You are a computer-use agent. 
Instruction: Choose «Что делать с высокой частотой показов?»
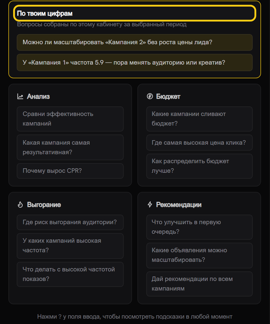(x=70, y=274)
